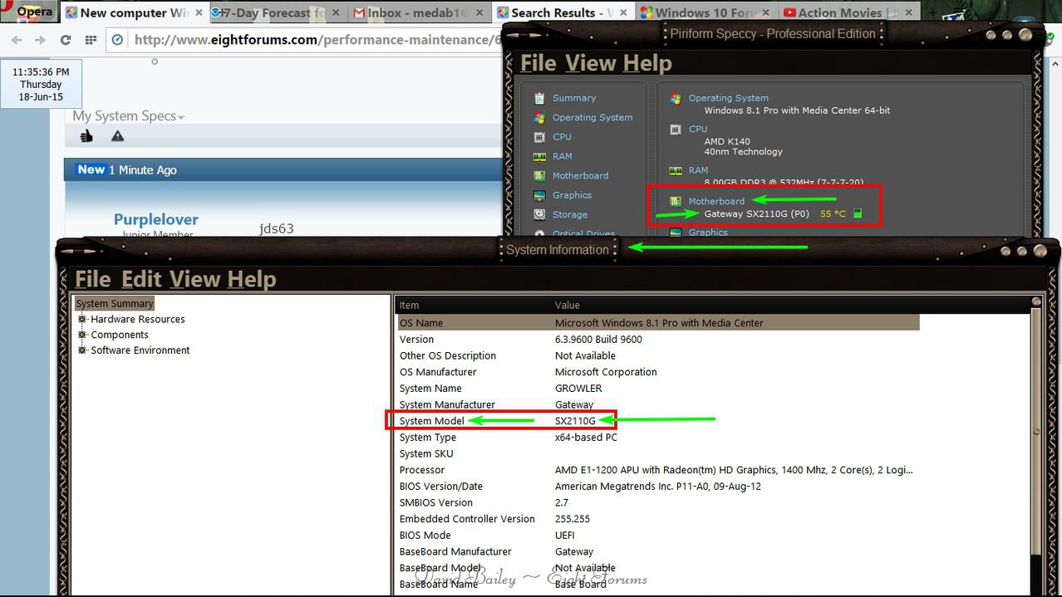
Task: Select the BIOS Mode UEFI row
Action: tap(658, 536)
